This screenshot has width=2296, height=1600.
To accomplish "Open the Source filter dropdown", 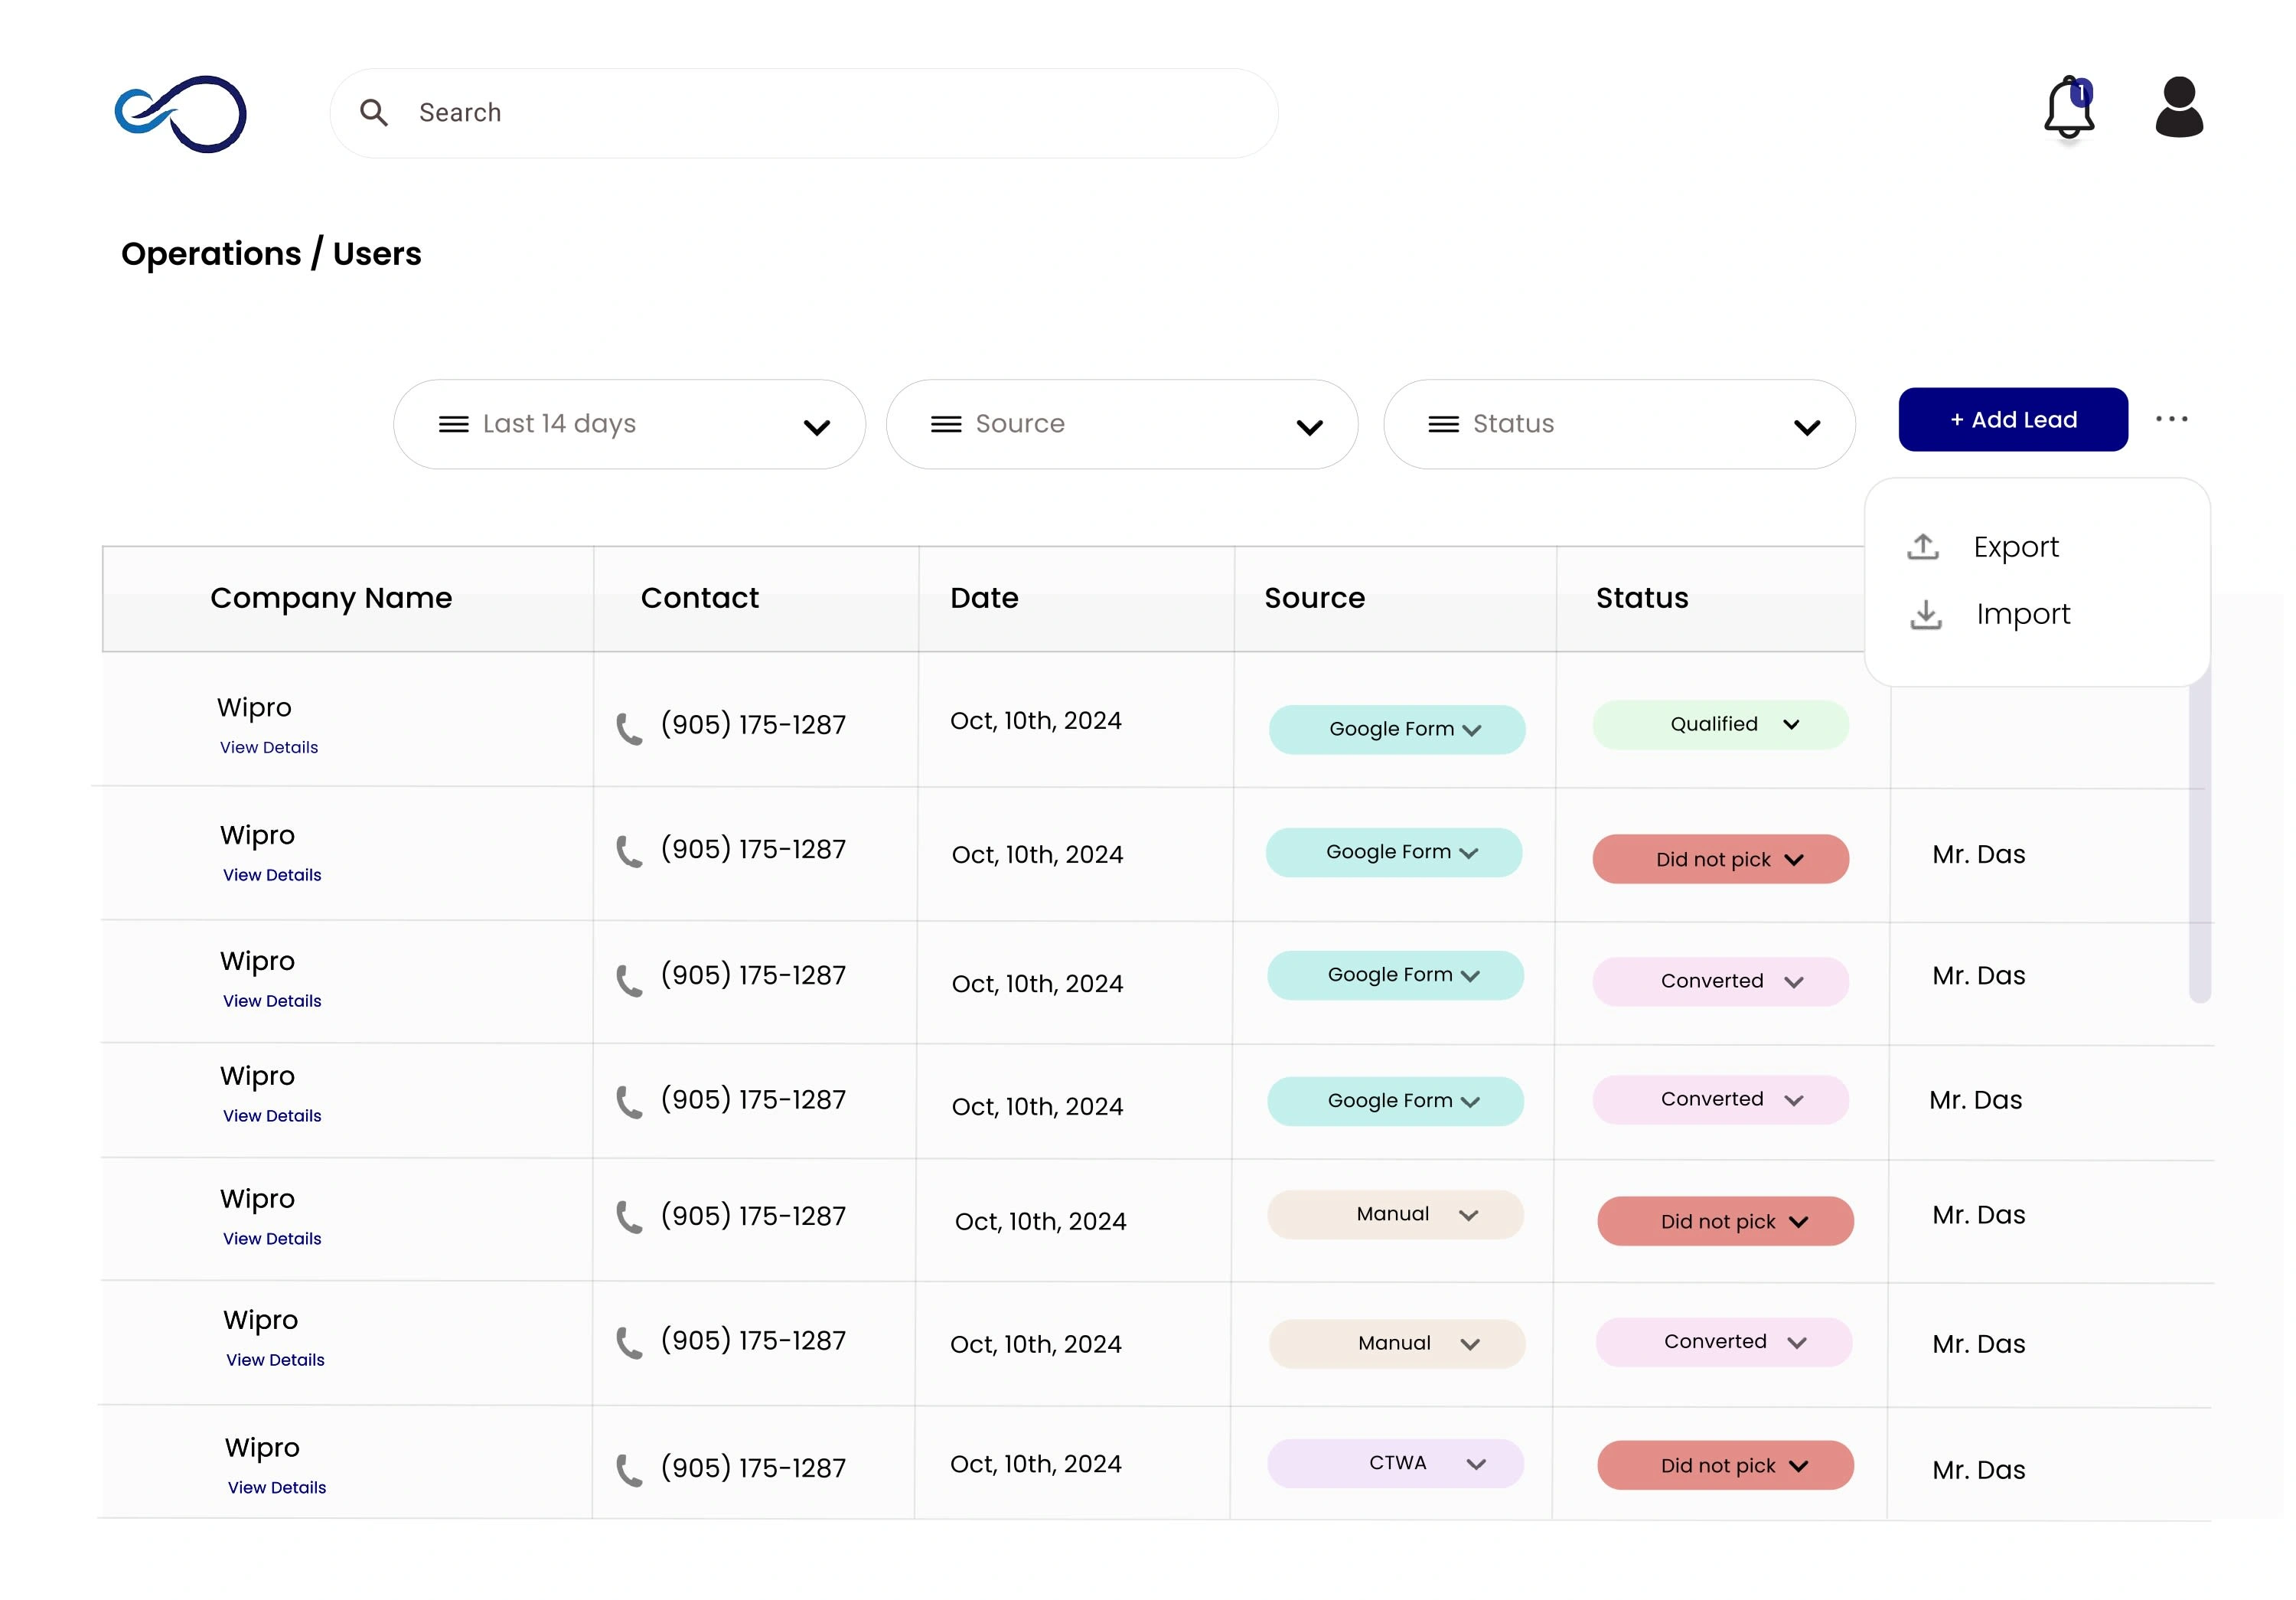I will click(x=1121, y=424).
